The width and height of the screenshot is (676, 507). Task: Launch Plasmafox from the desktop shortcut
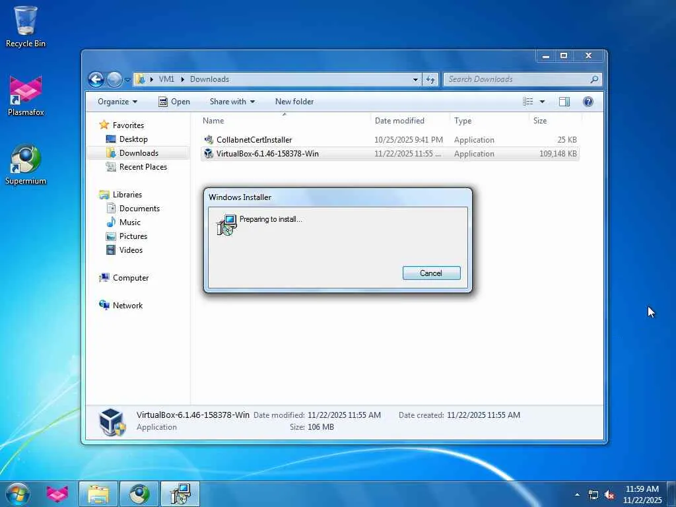[x=26, y=96]
